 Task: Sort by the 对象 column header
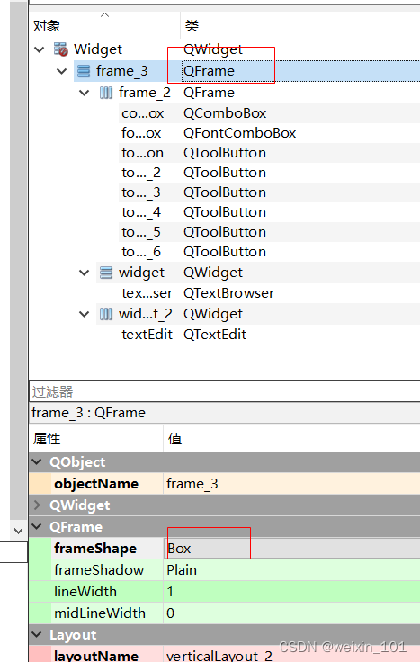(104, 26)
